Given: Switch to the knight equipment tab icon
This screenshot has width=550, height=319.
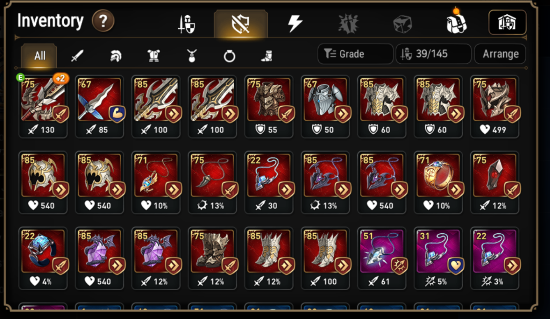Looking at the screenshot, I should [x=186, y=24].
